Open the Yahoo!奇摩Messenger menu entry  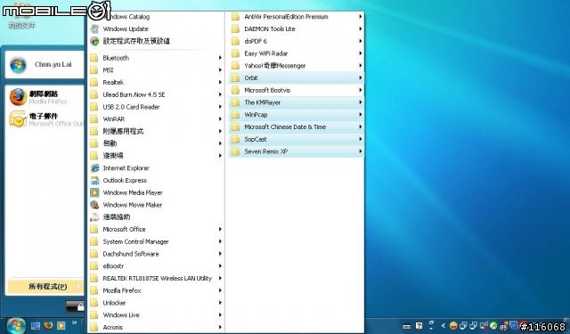pyautogui.click(x=297, y=66)
